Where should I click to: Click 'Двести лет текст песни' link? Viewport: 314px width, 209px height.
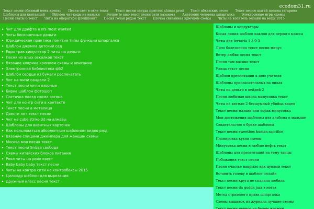pos(29,113)
